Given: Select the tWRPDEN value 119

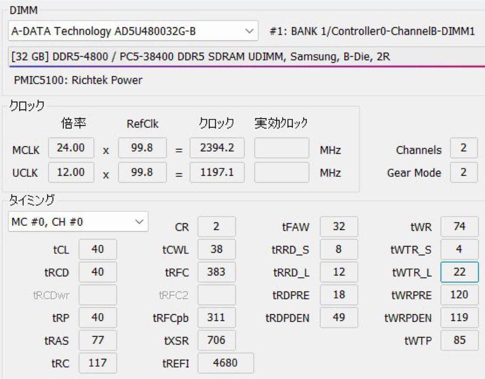Looking at the screenshot, I should pyautogui.click(x=459, y=317).
